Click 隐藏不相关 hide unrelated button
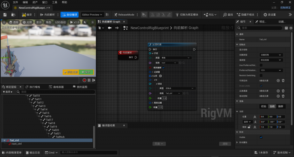The width and height of the screenshot is (294, 157). pyautogui.click(x=245, y=15)
